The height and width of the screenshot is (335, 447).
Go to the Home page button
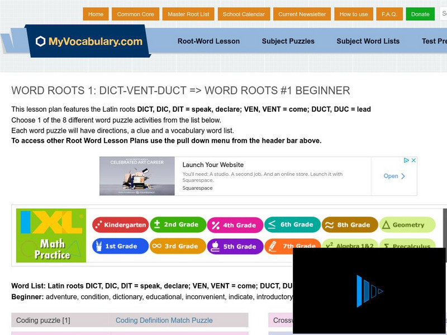(x=96, y=14)
